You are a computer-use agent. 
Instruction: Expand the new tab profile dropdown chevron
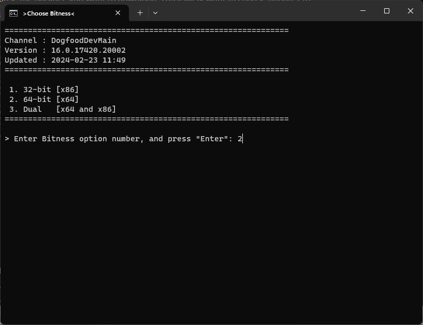point(155,13)
